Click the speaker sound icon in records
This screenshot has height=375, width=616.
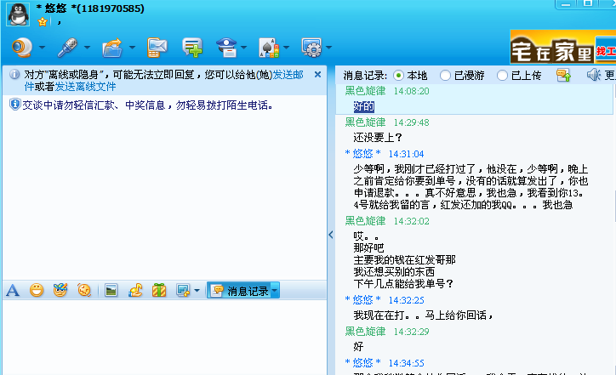pyautogui.click(x=594, y=75)
